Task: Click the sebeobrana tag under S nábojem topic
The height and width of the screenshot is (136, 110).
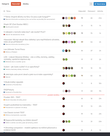Action: coord(15,35)
